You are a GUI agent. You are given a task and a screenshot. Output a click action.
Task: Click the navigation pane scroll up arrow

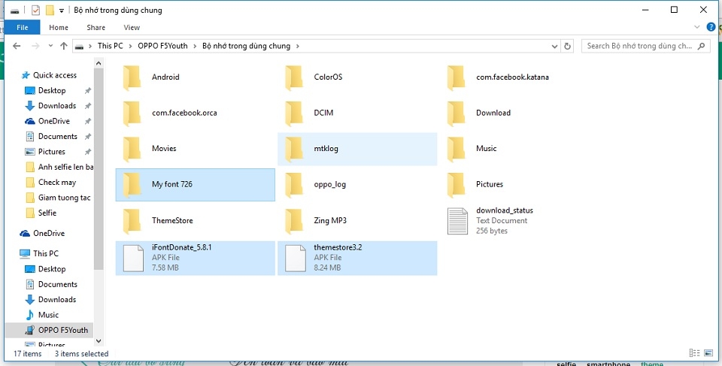pyautogui.click(x=99, y=63)
